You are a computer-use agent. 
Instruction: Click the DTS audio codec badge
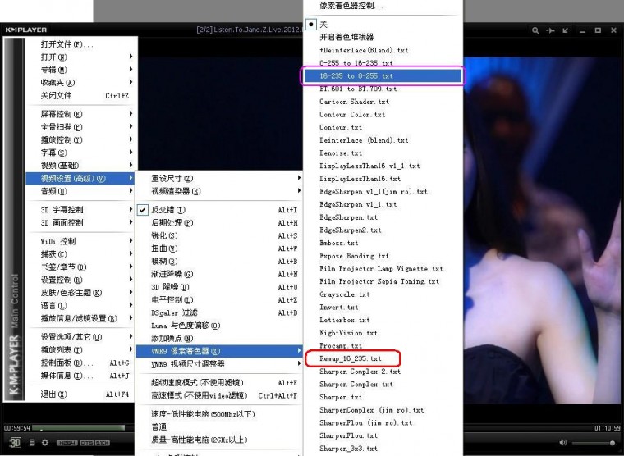click(x=86, y=443)
